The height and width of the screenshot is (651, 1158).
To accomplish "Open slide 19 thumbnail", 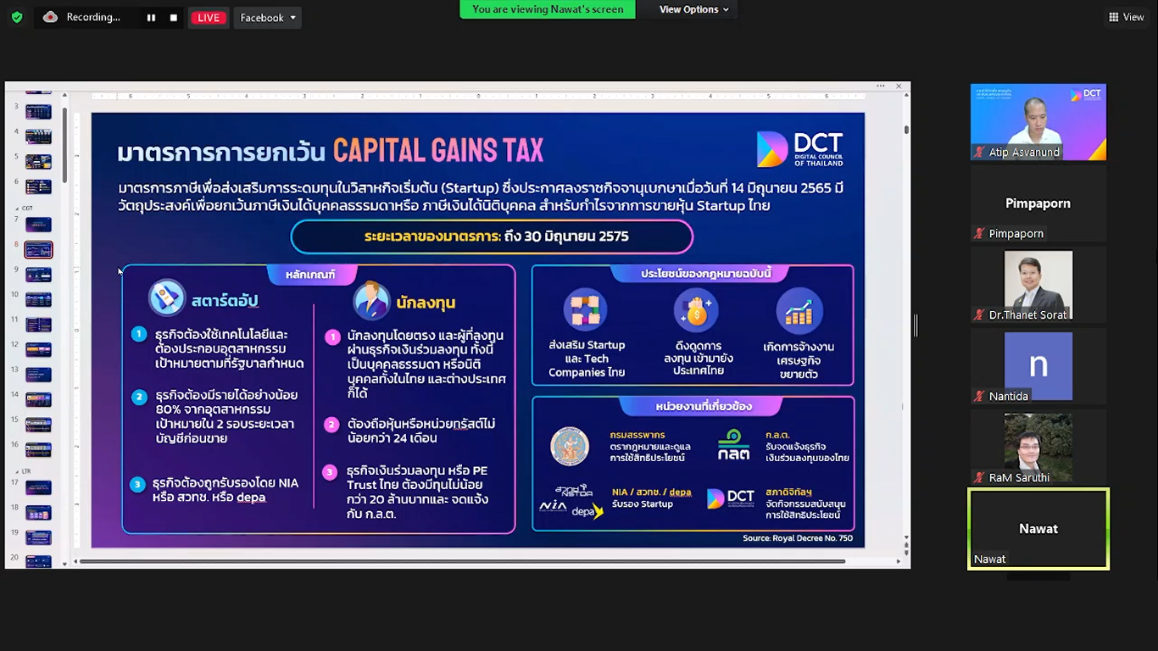I will pos(38,537).
